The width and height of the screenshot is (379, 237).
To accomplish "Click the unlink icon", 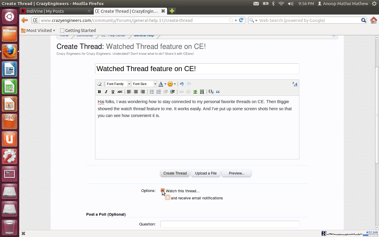I will point(188,92).
